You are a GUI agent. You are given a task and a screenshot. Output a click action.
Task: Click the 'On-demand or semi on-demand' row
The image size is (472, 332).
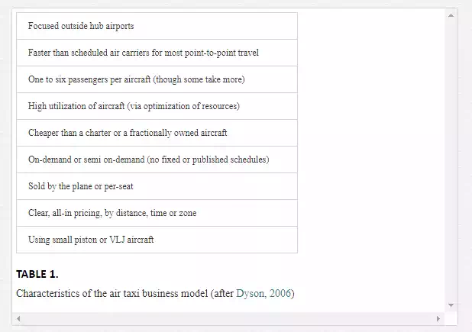[157, 160]
